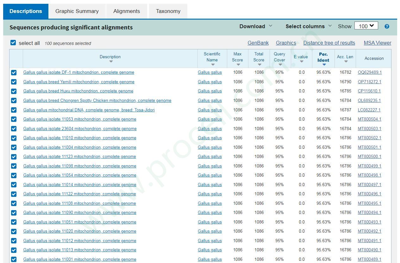
Task: Open accession OP718272.1
Action: (x=369, y=82)
